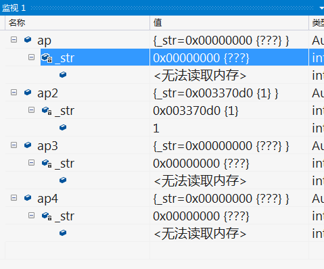324x269 pixels.
Task: Click the blue cube icon beside ap
Action: [x=28, y=40]
